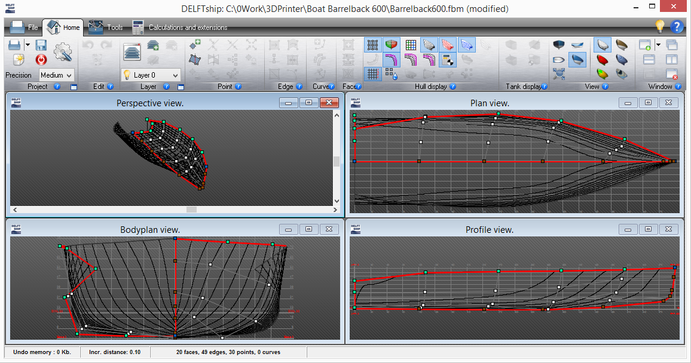Click the add new point icon
The height and width of the screenshot is (363, 691).
pos(195,44)
